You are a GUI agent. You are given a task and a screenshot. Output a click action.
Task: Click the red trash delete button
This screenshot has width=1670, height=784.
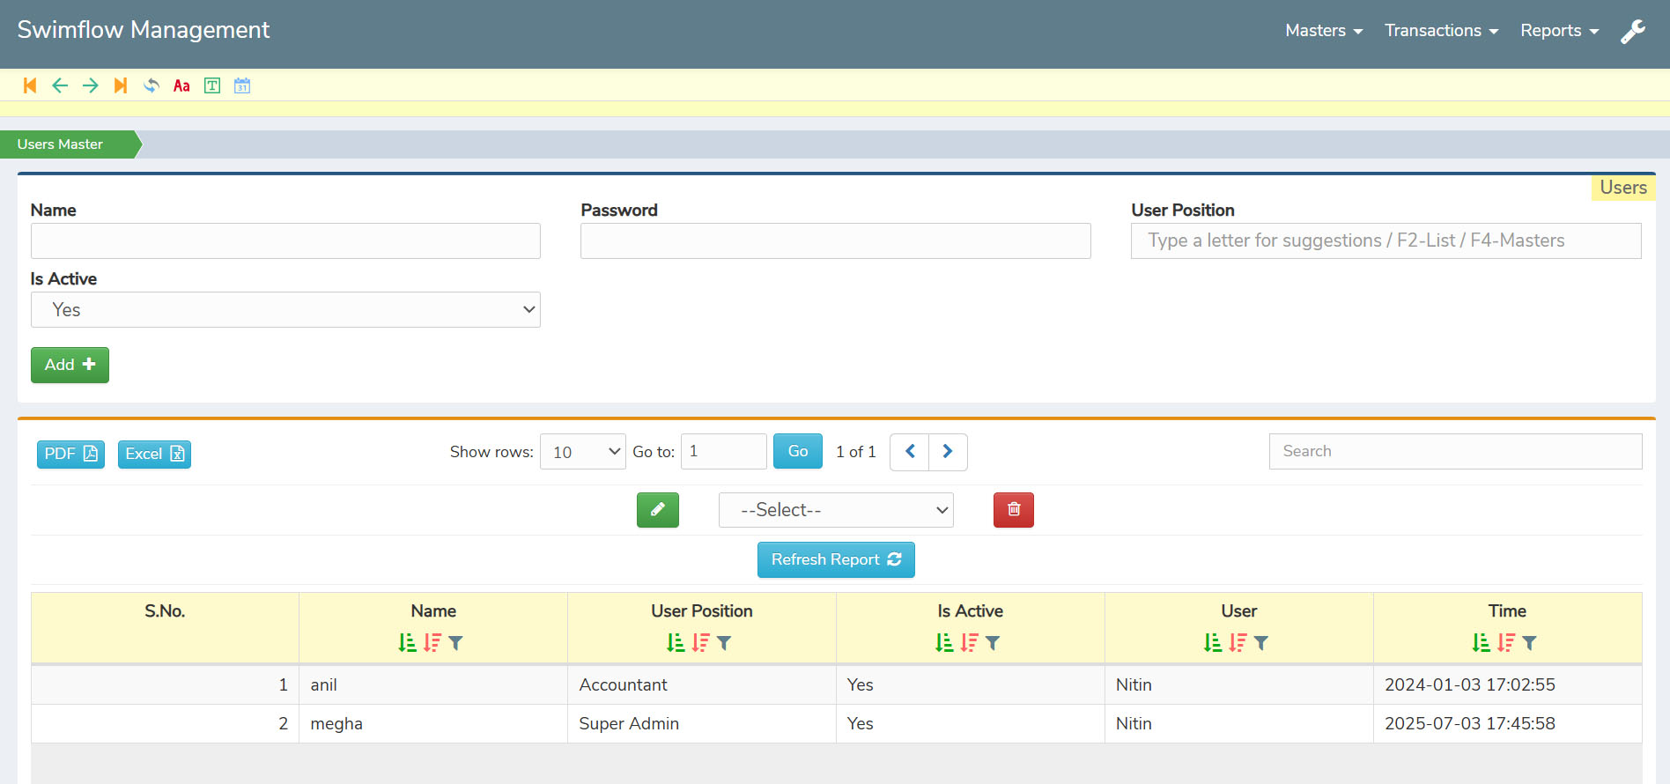[x=1013, y=510]
